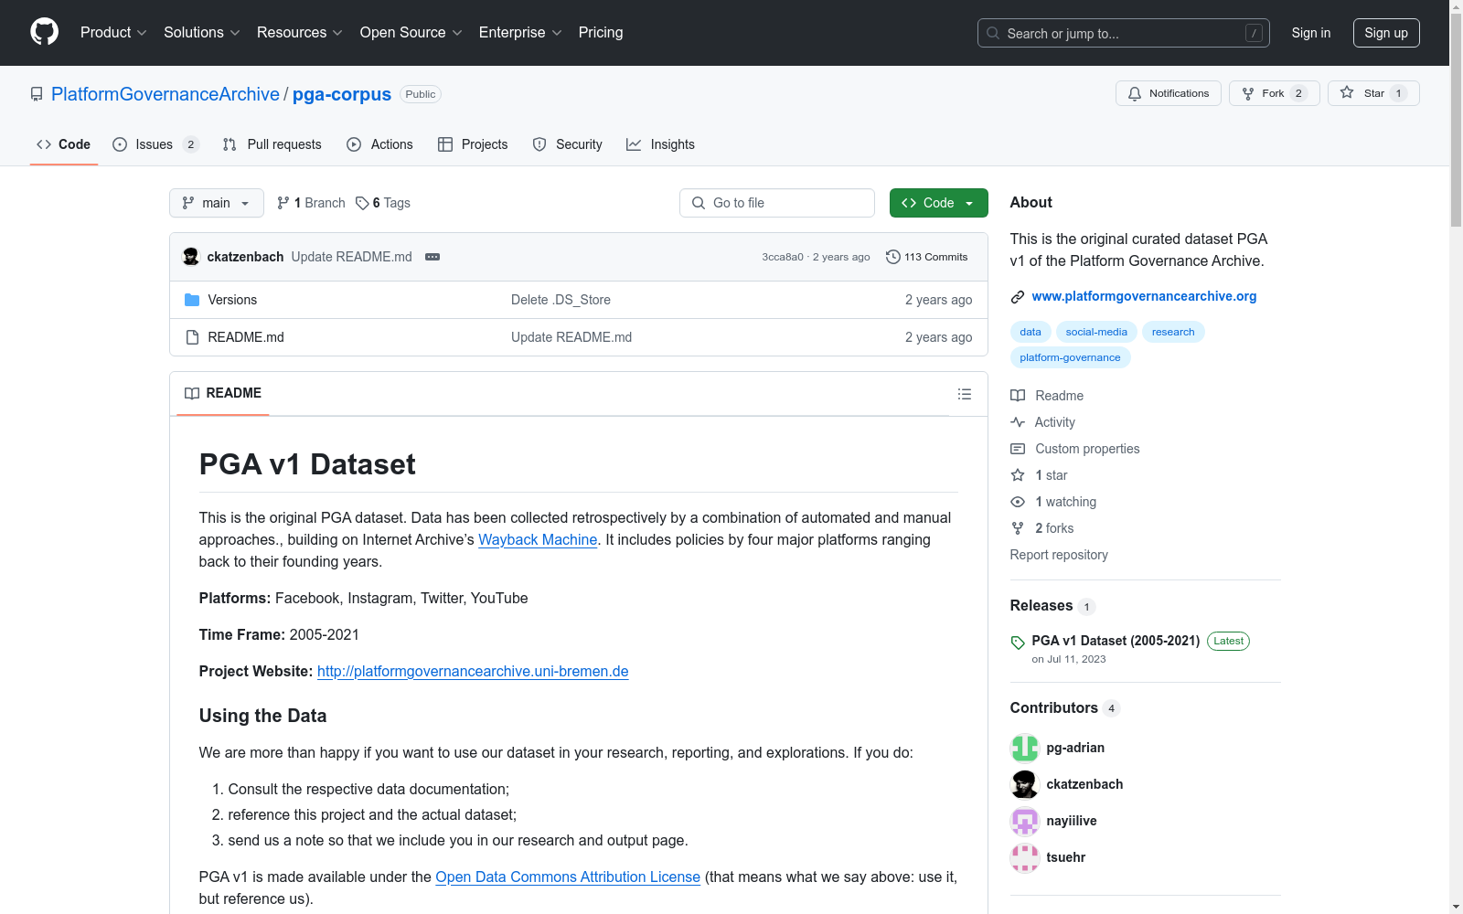Select the Code tab

[x=64, y=144]
